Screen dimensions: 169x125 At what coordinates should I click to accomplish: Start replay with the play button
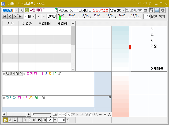39,17
